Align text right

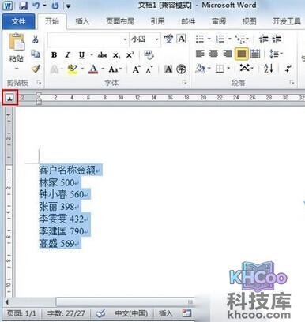pos(227,54)
